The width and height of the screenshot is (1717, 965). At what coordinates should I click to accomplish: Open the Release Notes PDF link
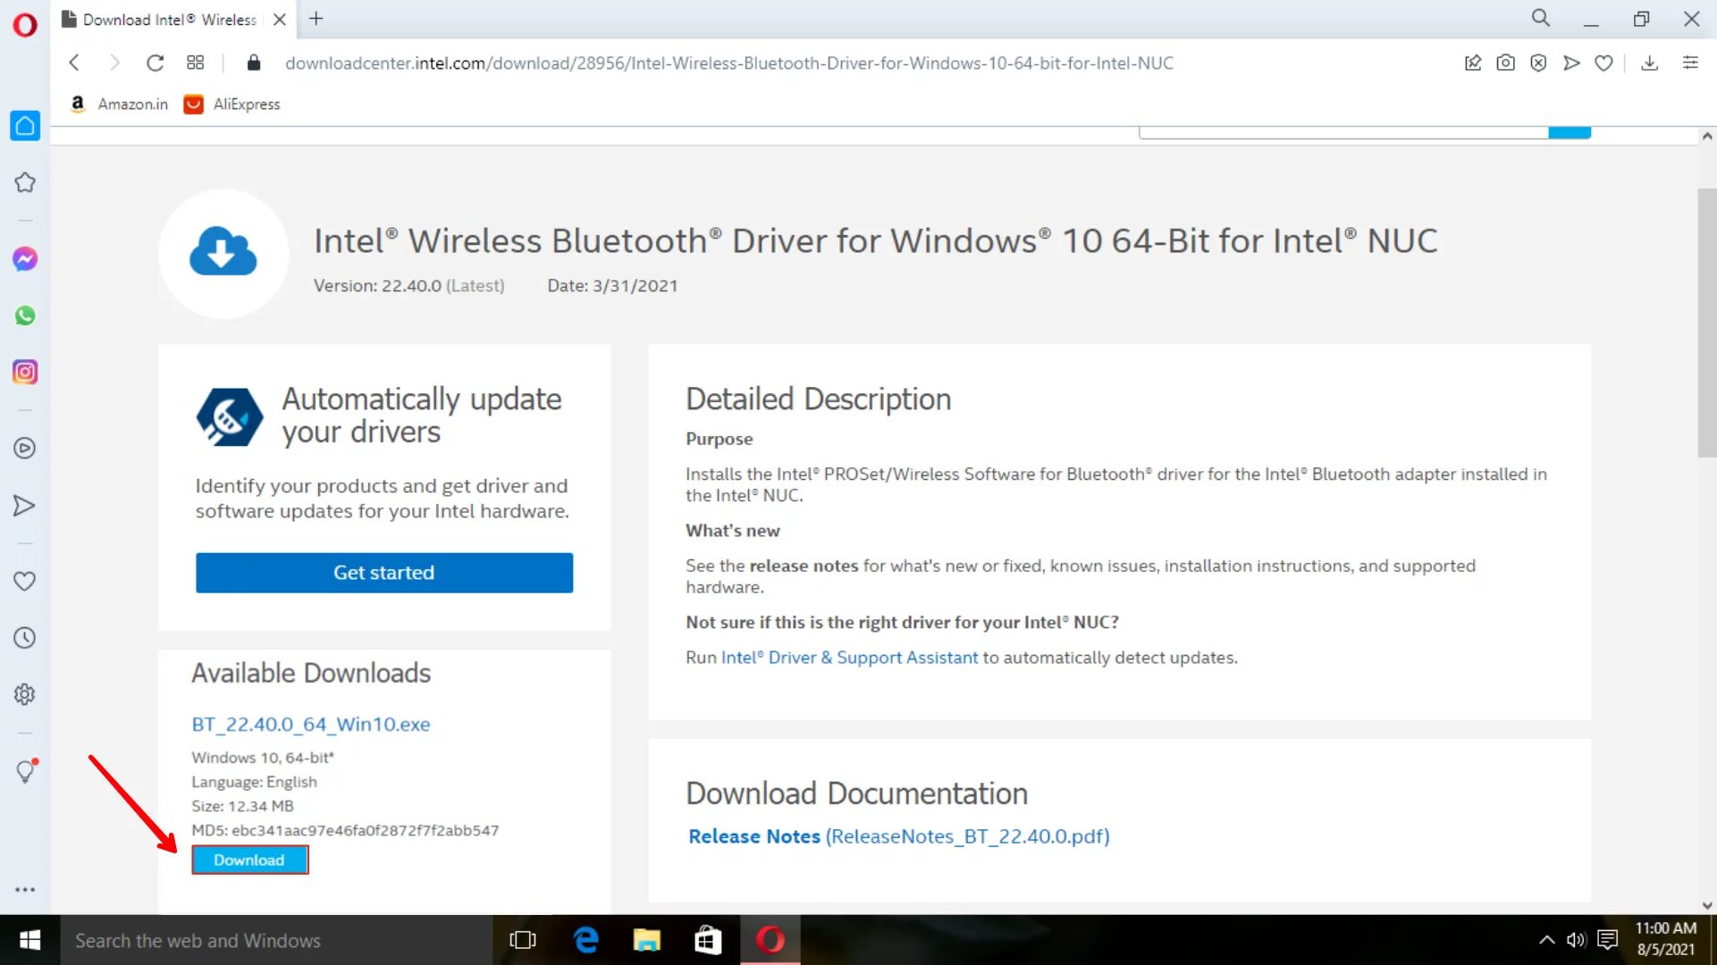tap(898, 836)
